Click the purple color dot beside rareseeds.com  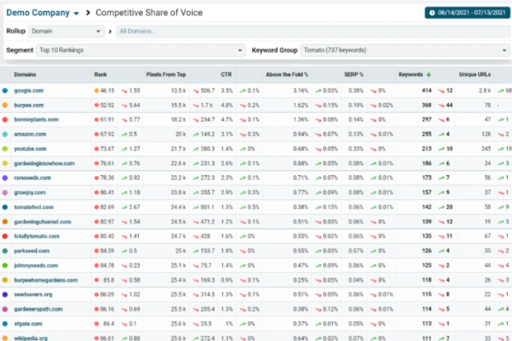(5, 178)
